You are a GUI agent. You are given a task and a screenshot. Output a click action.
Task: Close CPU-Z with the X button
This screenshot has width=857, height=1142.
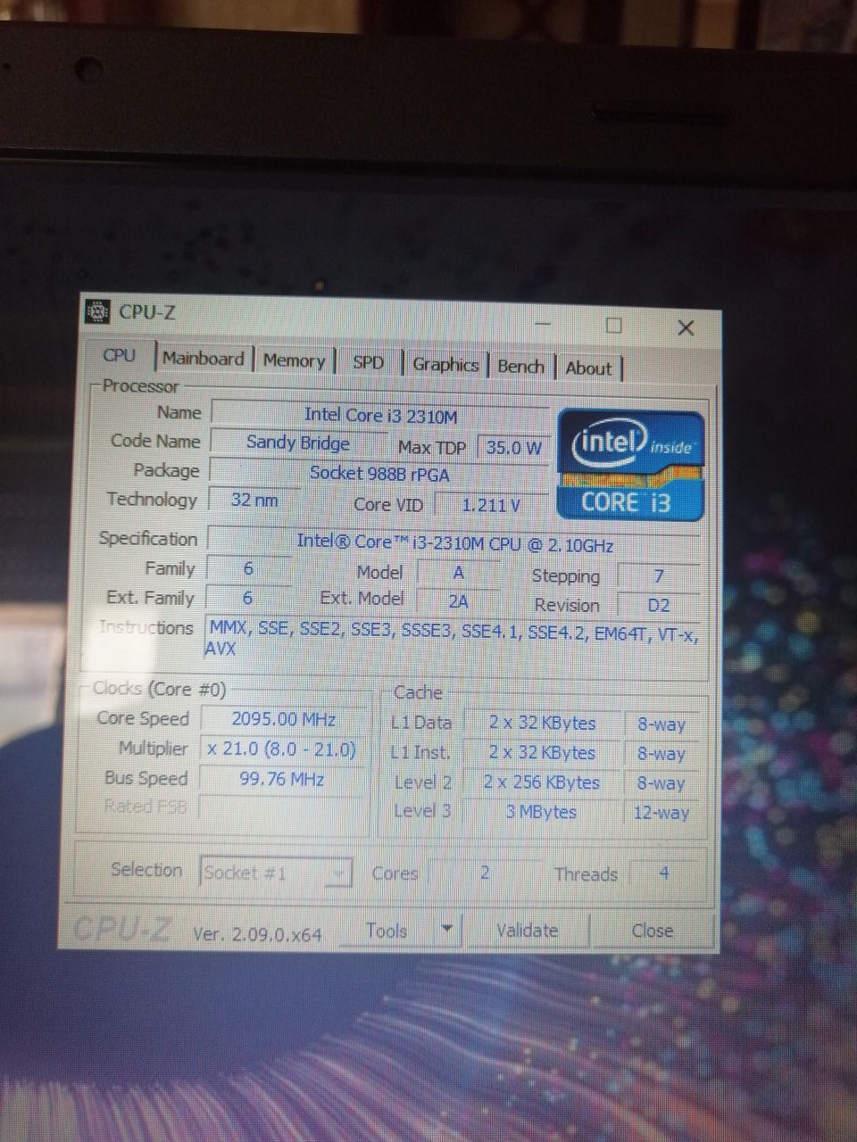coord(686,327)
